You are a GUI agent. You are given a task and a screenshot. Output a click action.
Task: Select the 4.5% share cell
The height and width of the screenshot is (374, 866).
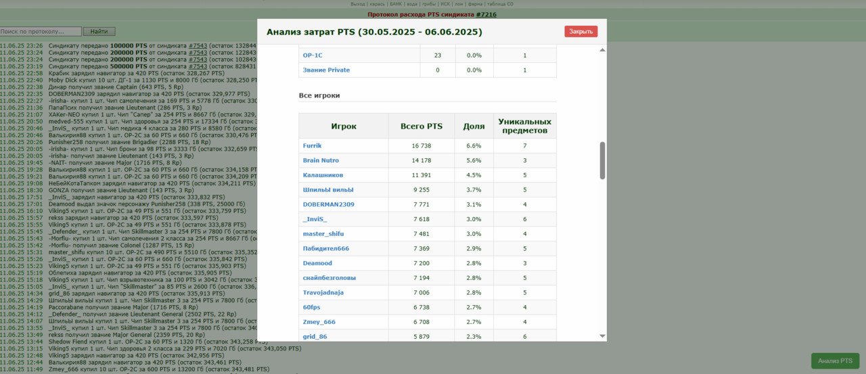474,175
